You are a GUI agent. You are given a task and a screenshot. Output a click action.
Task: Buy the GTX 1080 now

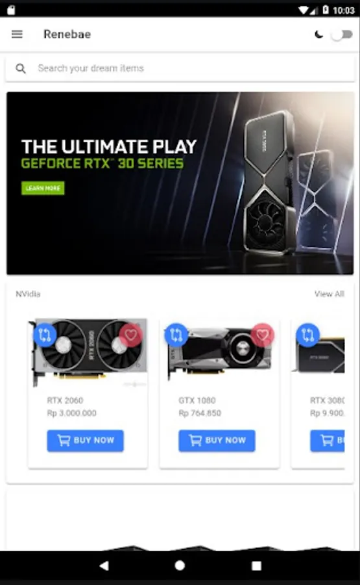217,441
